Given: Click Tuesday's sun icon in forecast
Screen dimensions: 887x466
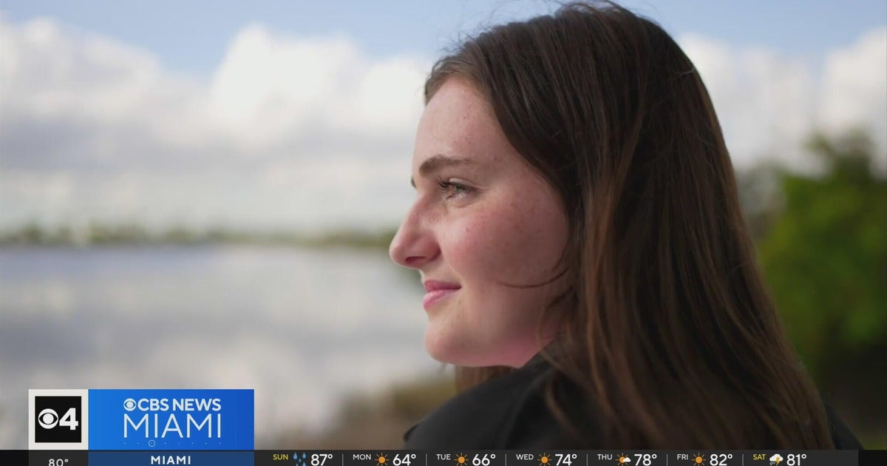Looking at the screenshot, I should click(461, 459).
